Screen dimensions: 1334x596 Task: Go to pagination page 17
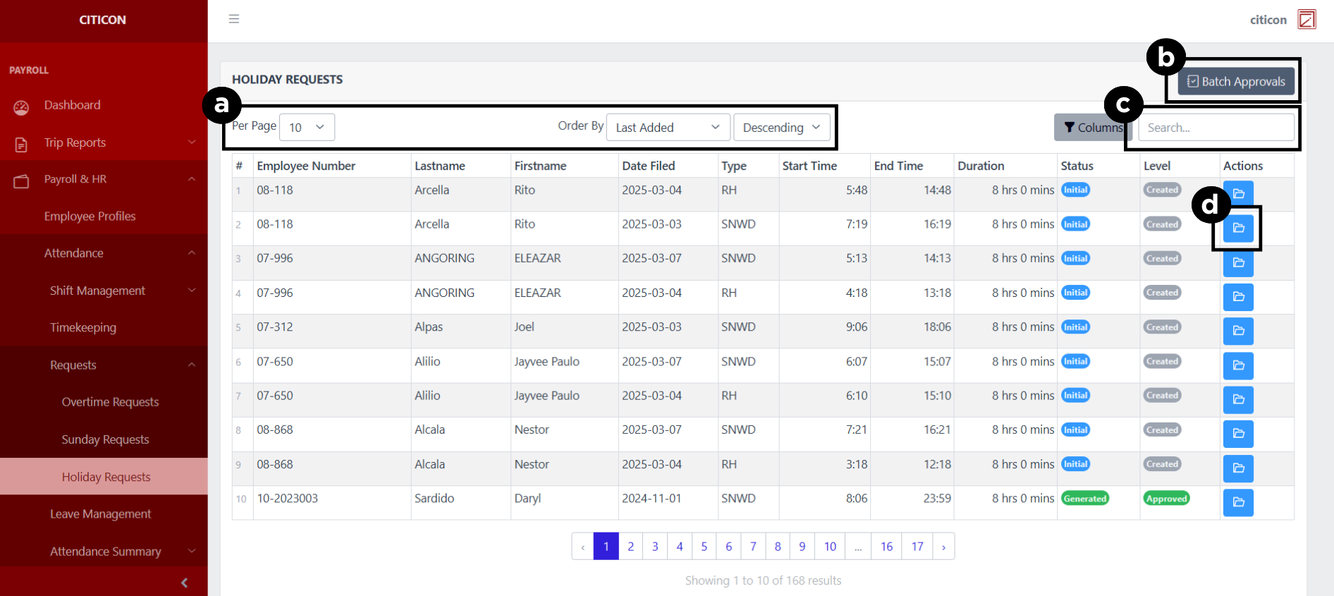point(917,547)
